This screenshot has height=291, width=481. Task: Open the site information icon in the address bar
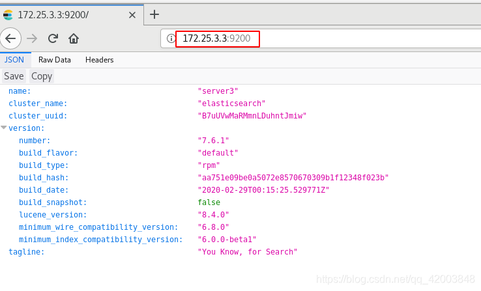(171, 38)
